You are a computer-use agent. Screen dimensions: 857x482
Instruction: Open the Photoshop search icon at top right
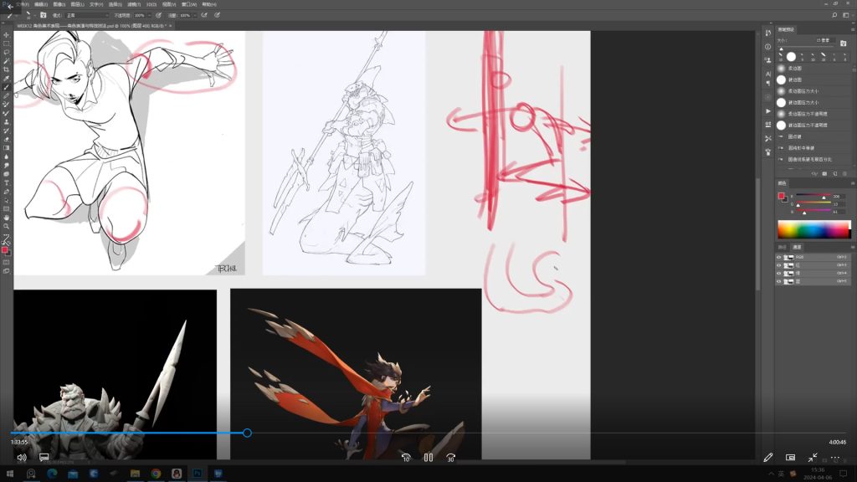(x=834, y=15)
